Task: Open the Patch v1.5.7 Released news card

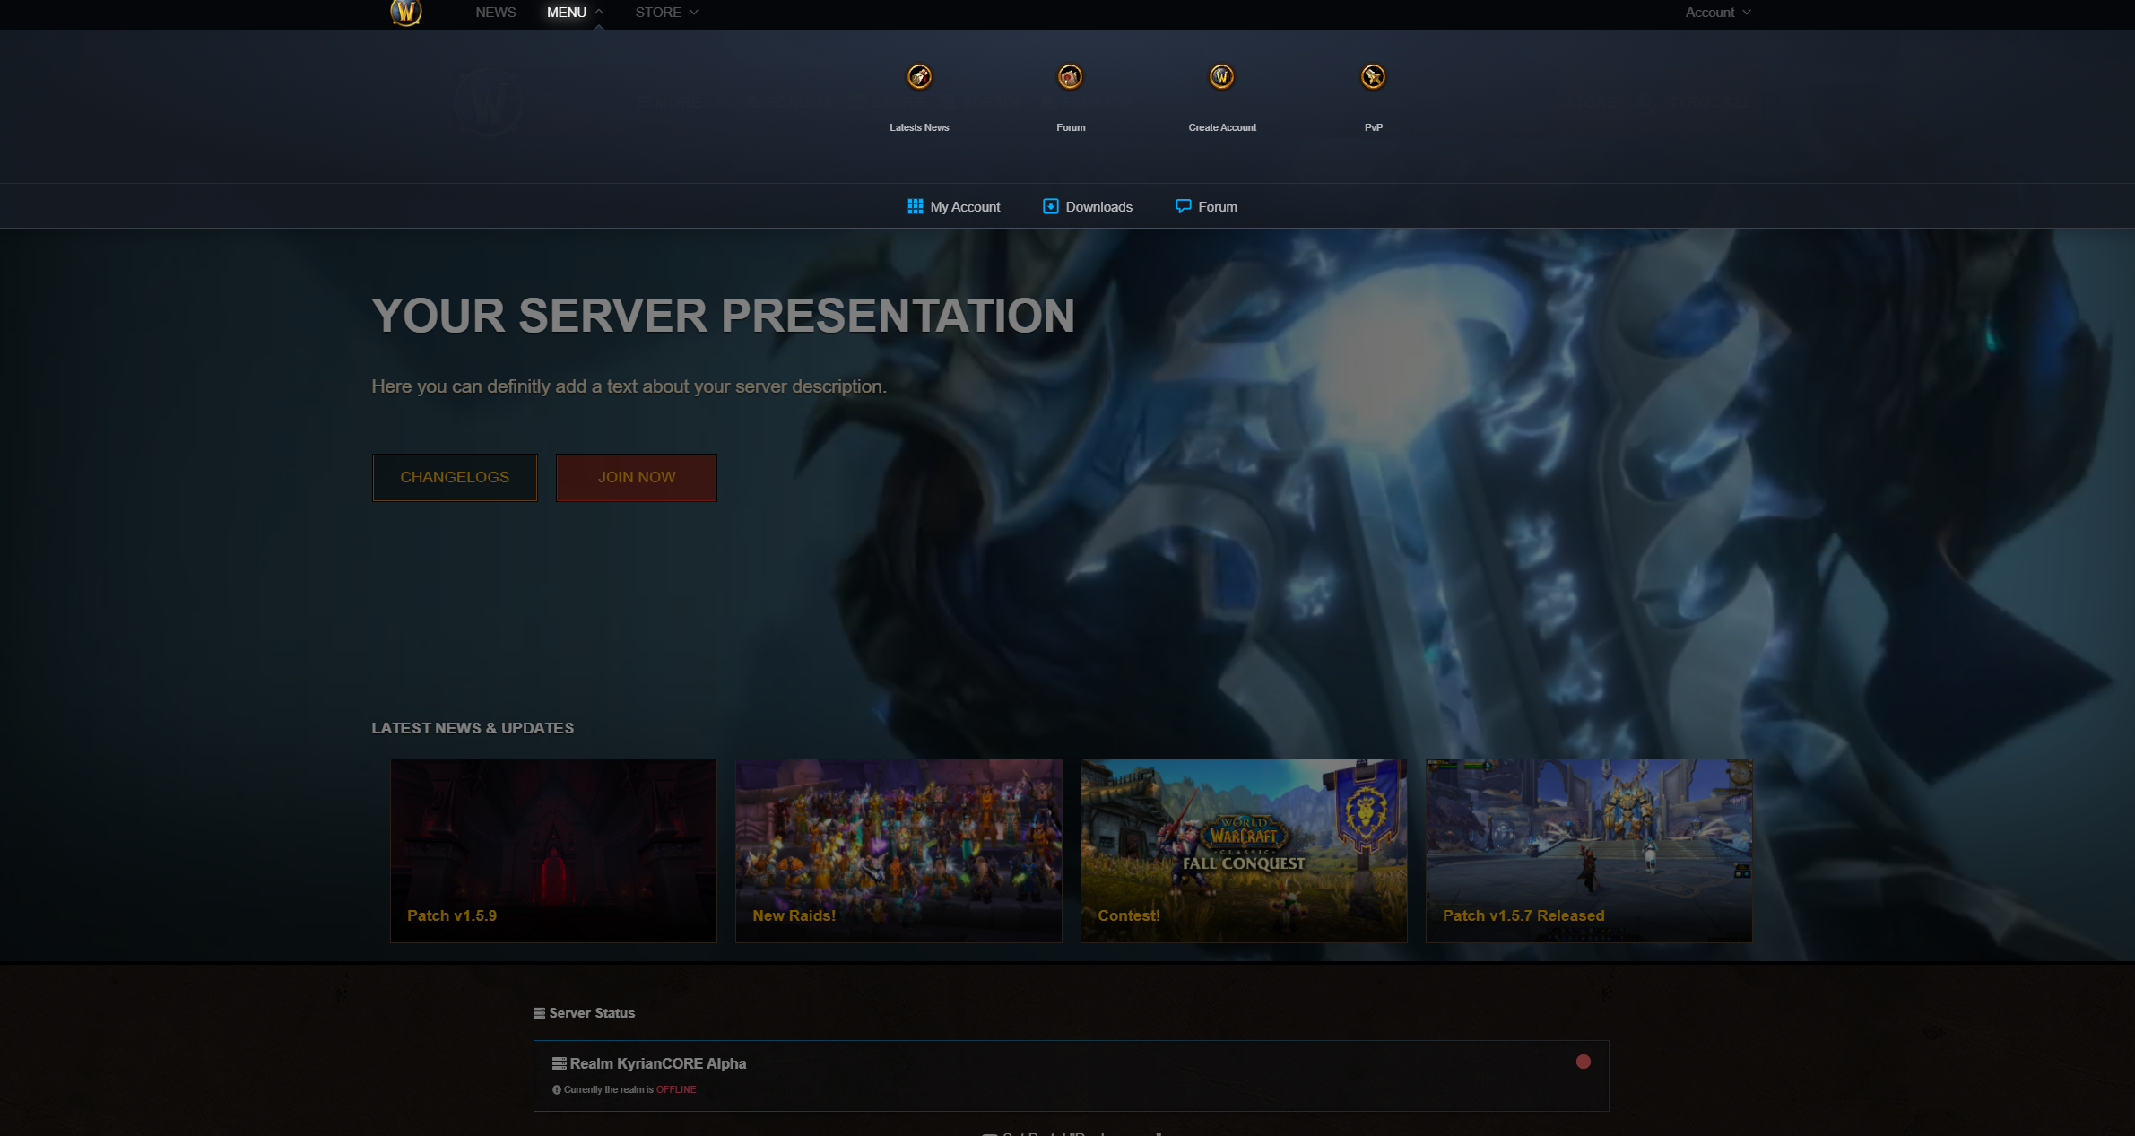Action: [x=1589, y=851]
